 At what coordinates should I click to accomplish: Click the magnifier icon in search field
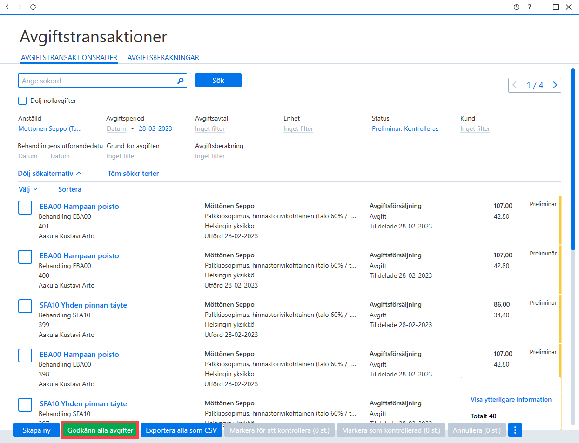[x=181, y=81]
